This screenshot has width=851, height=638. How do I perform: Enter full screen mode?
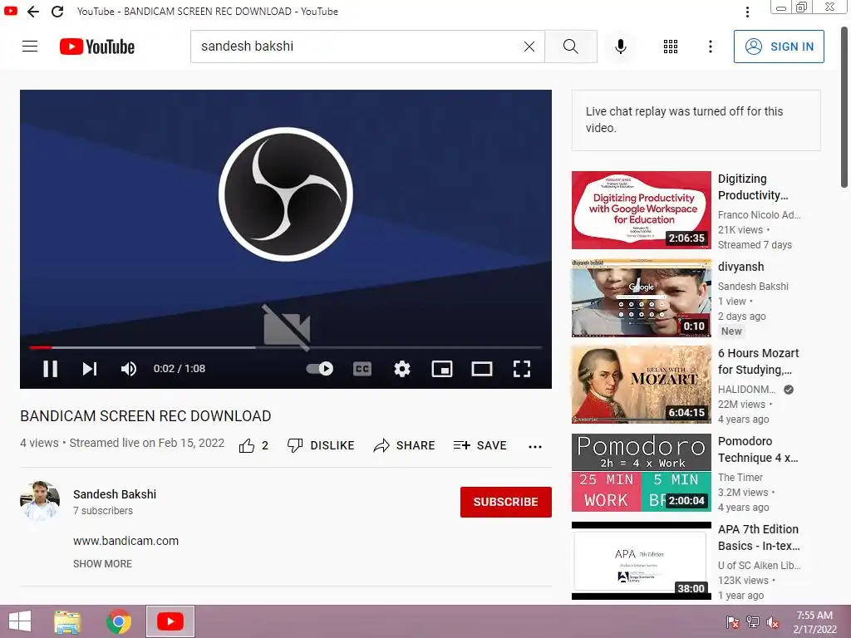(x=522, y=369)
